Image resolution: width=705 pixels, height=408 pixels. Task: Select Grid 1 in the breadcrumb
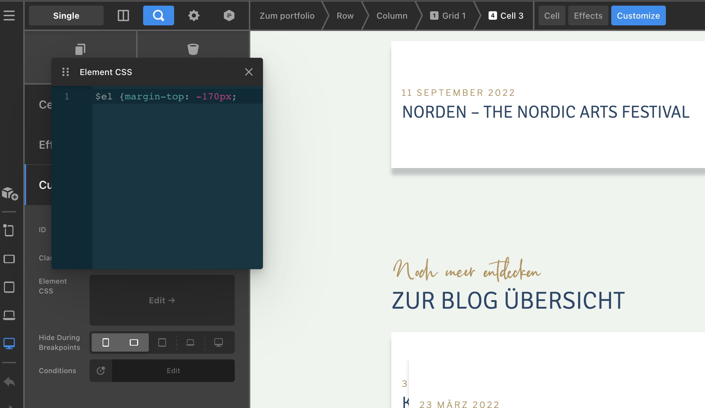[448, 16]
